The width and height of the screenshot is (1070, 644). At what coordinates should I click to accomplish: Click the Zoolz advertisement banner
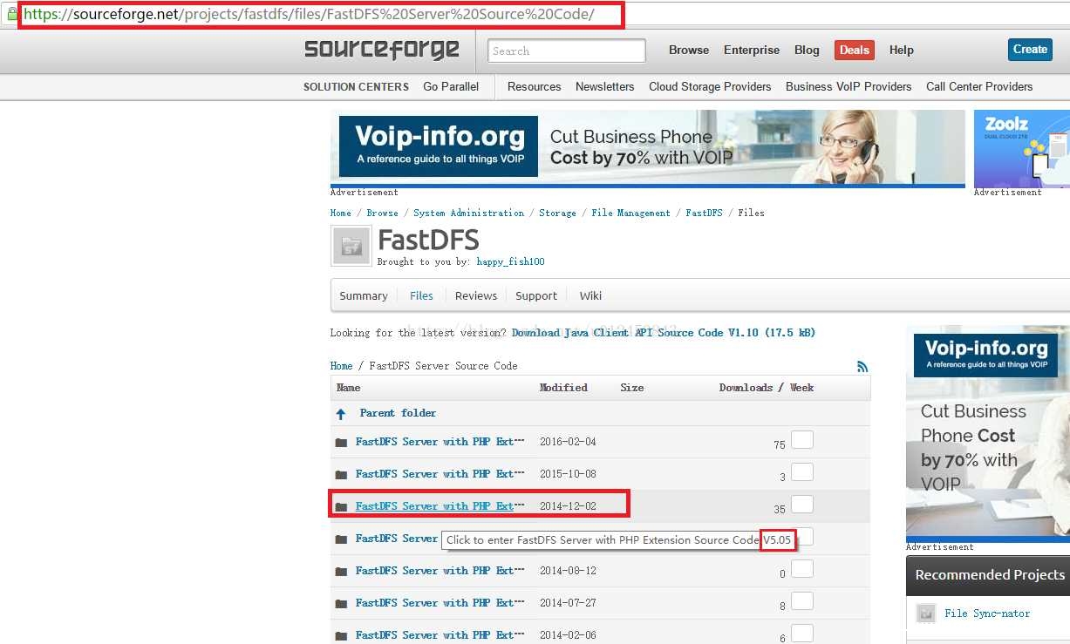[x=1022, y=147]
